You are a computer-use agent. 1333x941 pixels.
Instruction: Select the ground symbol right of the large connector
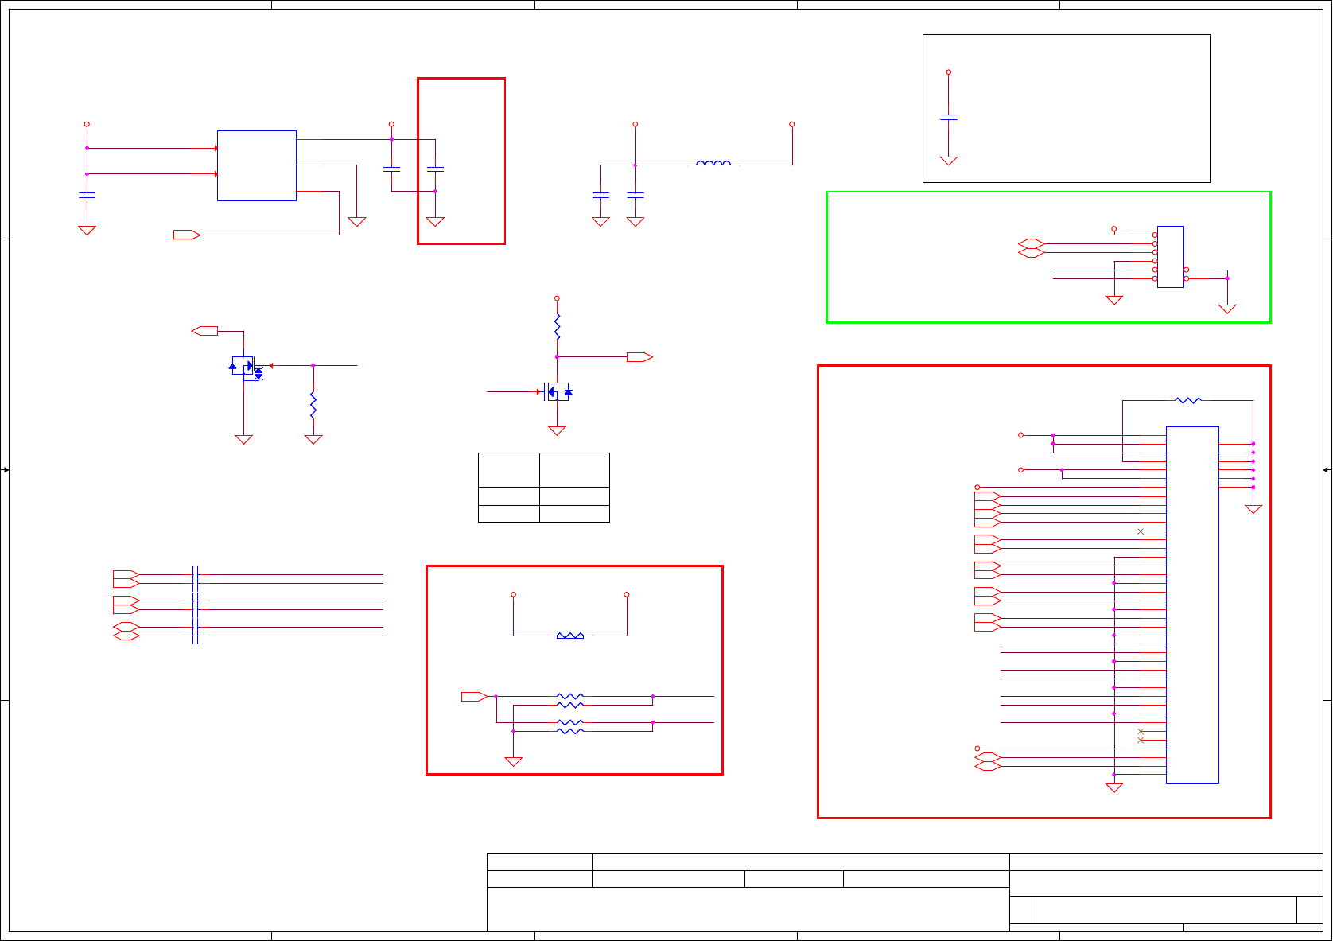click(x=1253, y=509)
